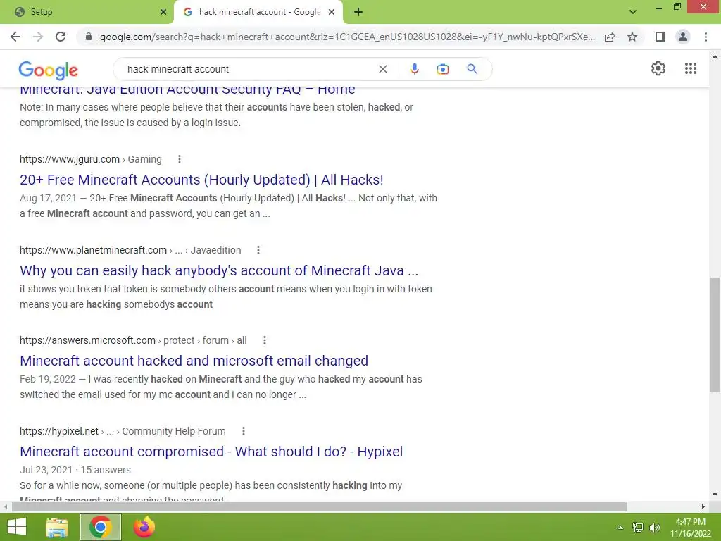Open Minecraft account compromised Hypixel result
The height and width of the screenshot is (541, 721).
(x=211, y=452)
